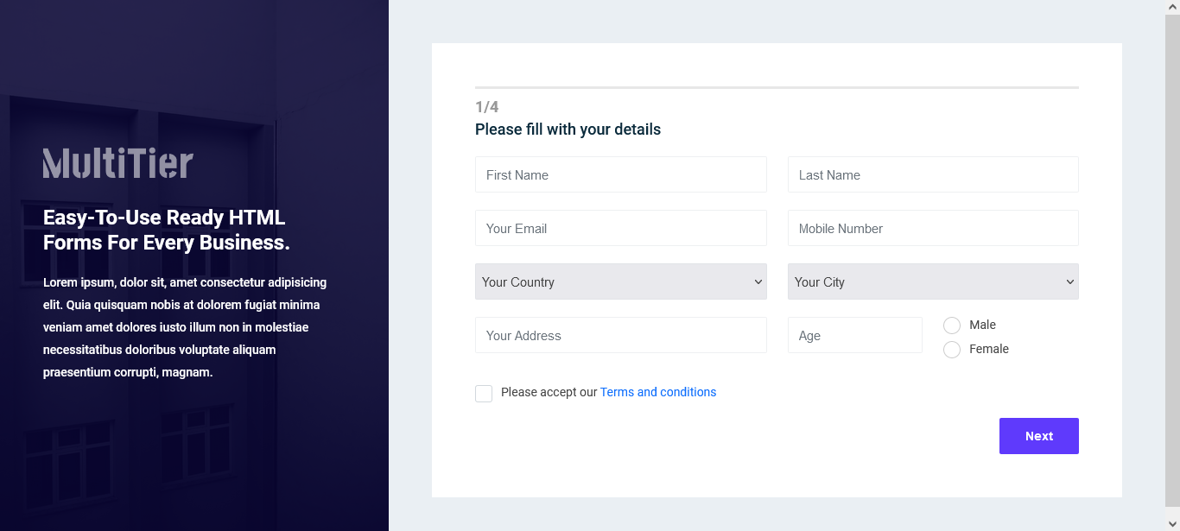Click the heading Please fill with your details

568,129
